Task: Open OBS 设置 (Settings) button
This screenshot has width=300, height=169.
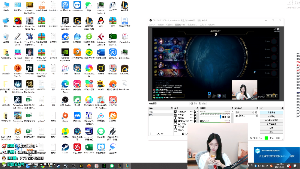Action: 271,128
